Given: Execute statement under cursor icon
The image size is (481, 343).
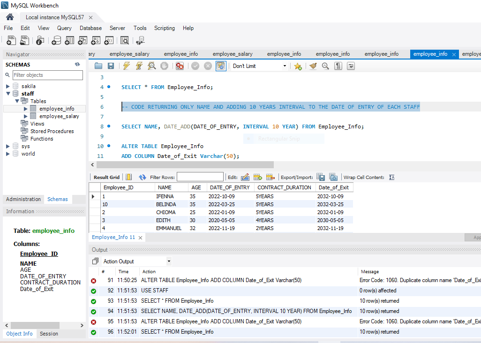Looking at the screenshot, I should 139,66.
